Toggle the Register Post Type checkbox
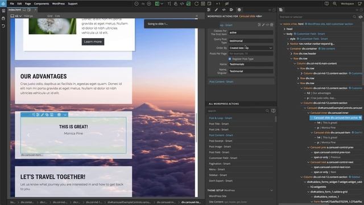 pos(230,59)
